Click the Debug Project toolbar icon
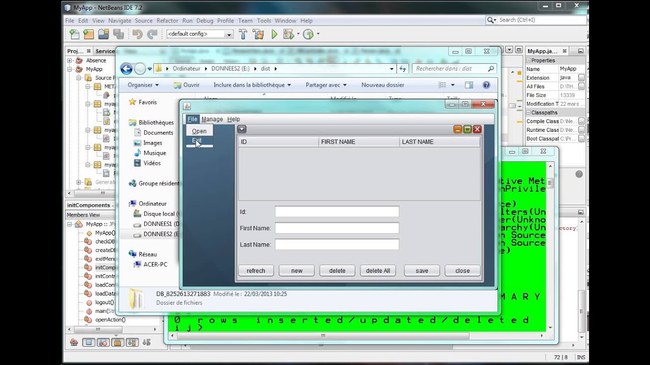The width and height of the screenshot is (650, 365). point(288,34)
